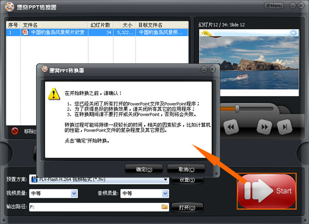
Task: Click the 大小 column header
Action: (x=124, y=25)
